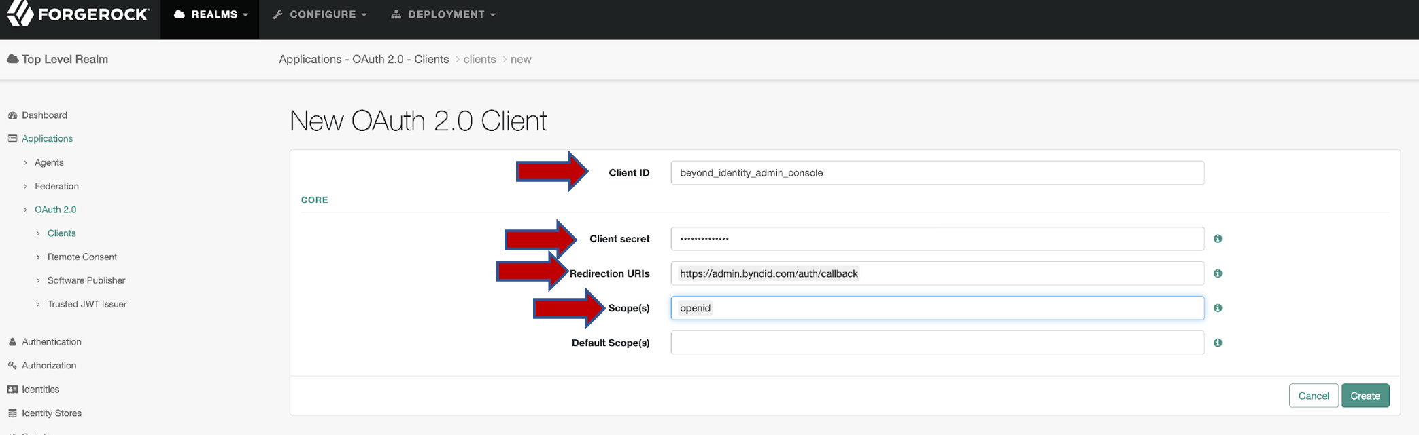The image size is (1419, 435).
Task: Click the info icon beside Redirection URIs
Action: tap(1218, 273)
